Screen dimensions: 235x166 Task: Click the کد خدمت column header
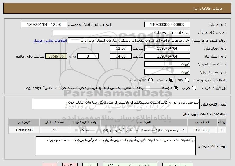point(202,122)
